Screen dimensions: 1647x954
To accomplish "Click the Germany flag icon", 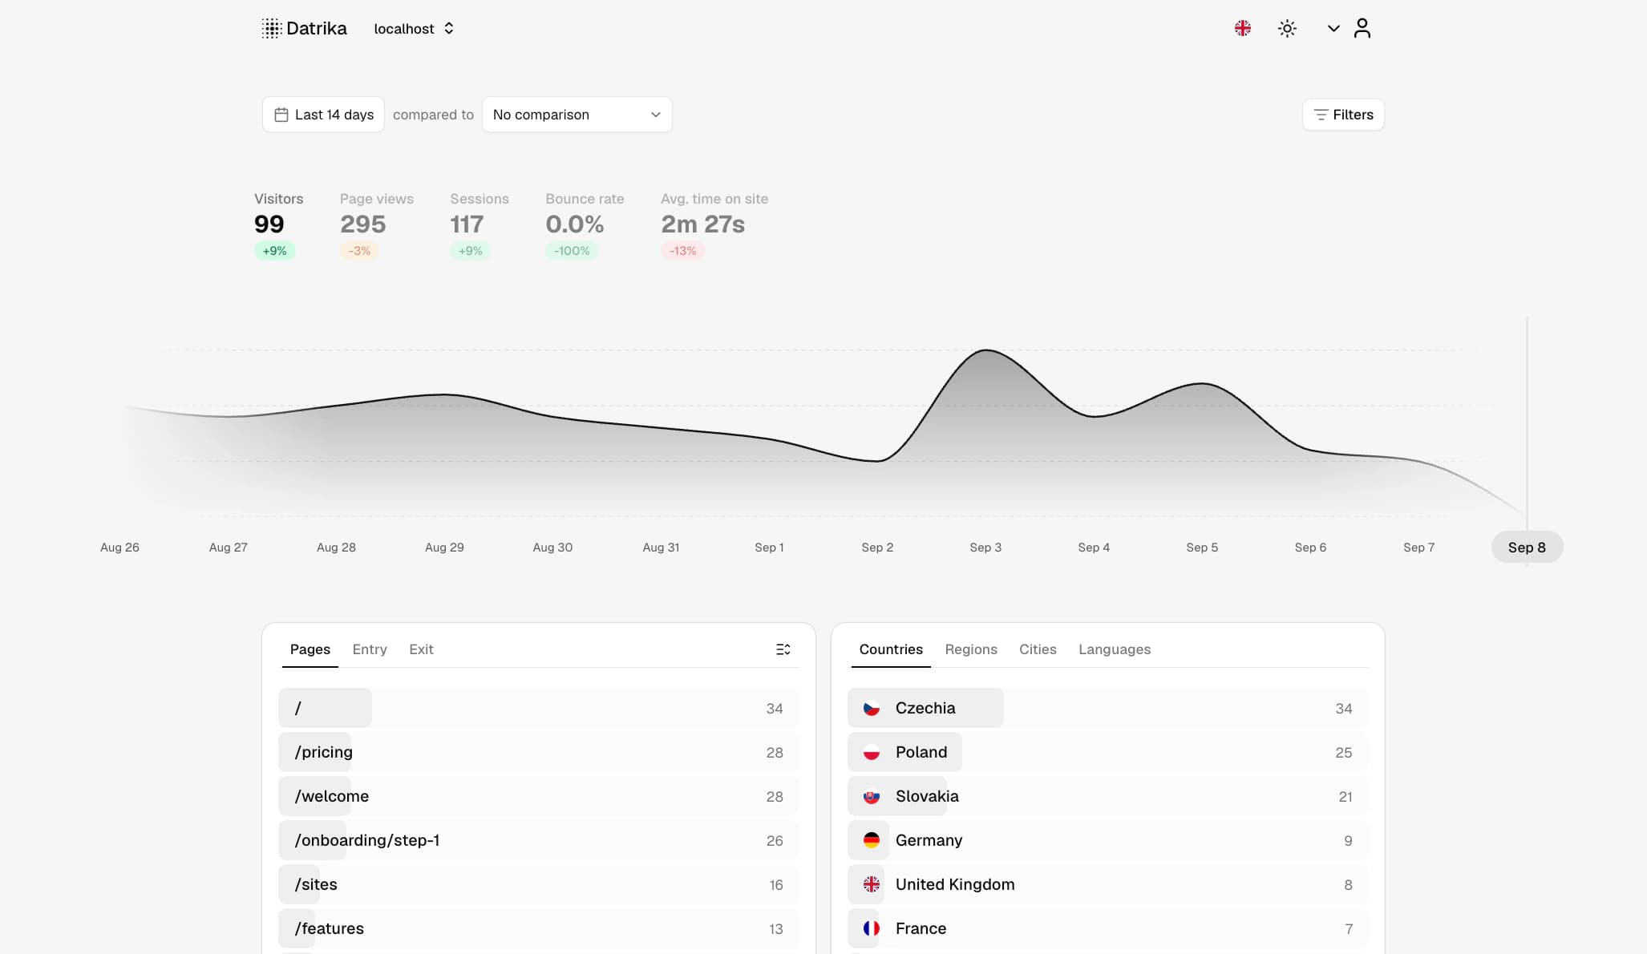I will pos(872,840).
